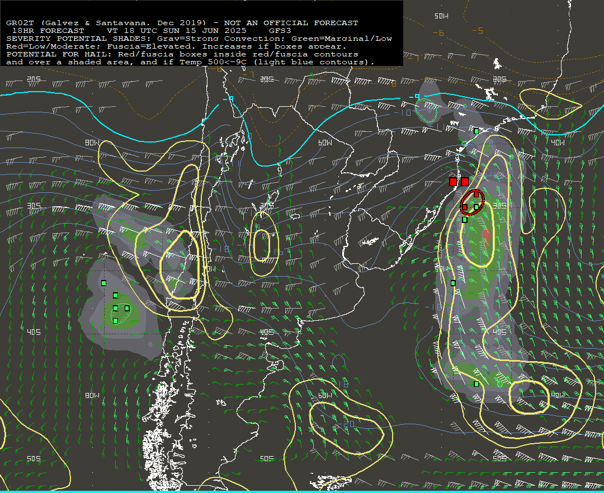604x493 pixels.
Task: Click the center '40S' latitude label
Action: click(x=267, y=332)
